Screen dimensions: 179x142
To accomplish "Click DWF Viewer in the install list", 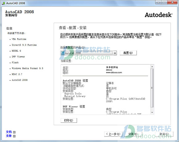I will 18,57.
